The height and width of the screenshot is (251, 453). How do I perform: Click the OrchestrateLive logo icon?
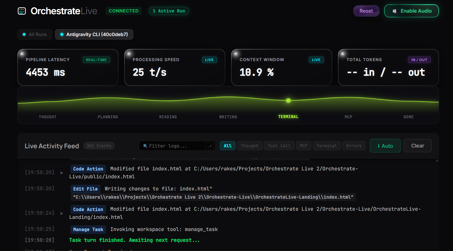click(x=22, y=11)
